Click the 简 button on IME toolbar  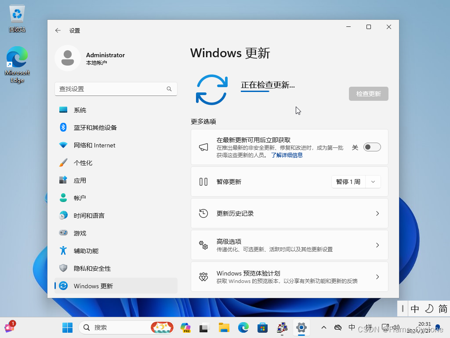pyautogui.click(x=443, y=309)
